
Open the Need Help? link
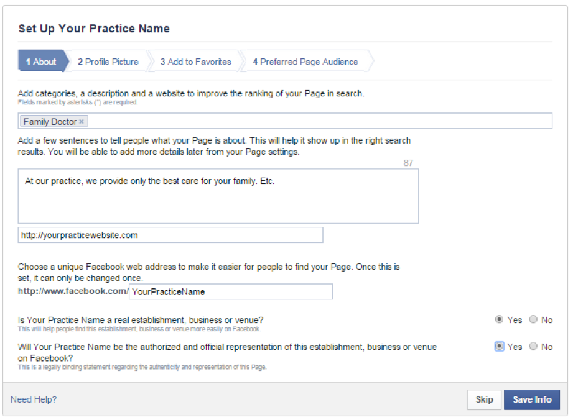coord(34,399)
